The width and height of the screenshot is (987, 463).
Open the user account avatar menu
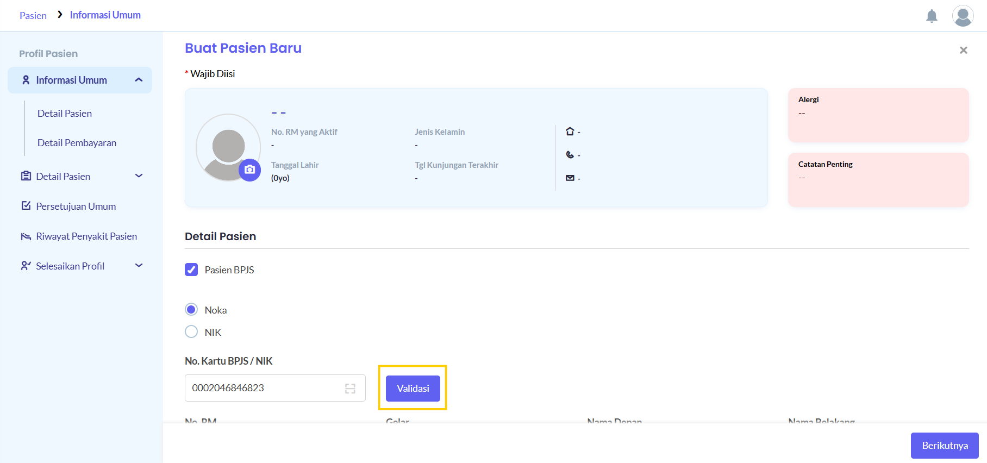pos(963,16)
